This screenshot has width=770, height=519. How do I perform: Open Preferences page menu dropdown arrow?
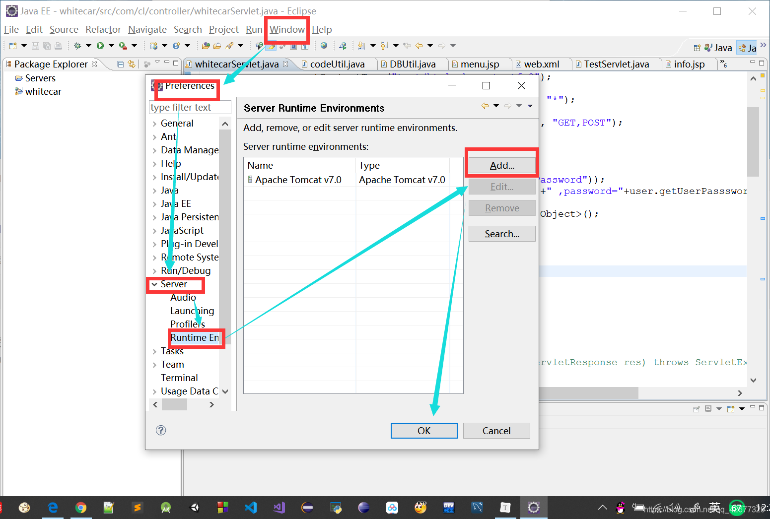(530, 106)
